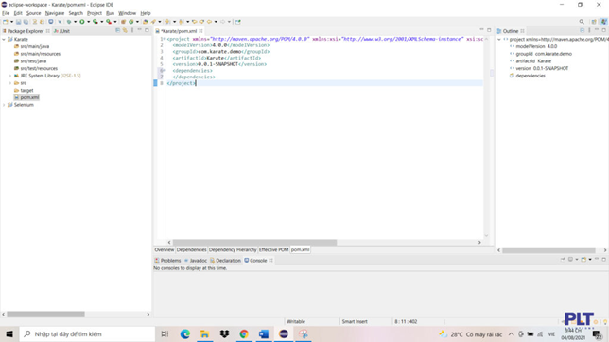Open the File menu
This screenshot has height=342, width=609.
click(6, 13)
